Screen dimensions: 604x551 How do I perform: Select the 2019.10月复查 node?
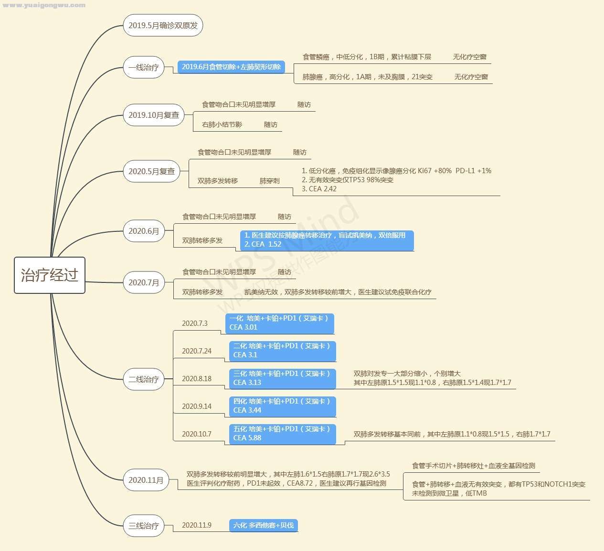pyautogui.click(x=153, y=115)
